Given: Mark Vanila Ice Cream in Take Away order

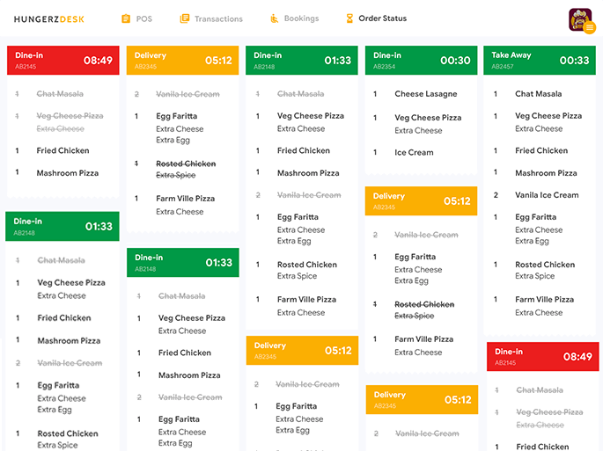Looking at the screenshot, I should pos(547,195).
